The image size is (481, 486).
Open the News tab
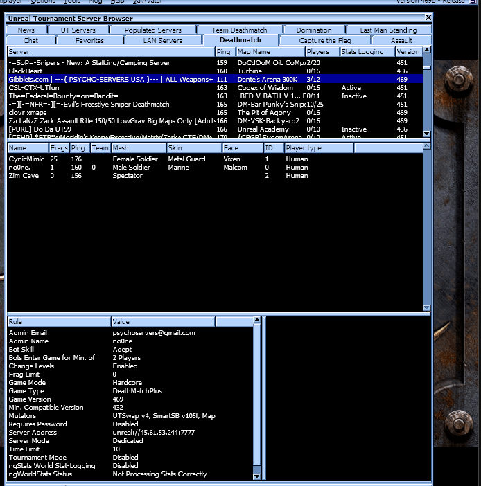tap(26, 30)
